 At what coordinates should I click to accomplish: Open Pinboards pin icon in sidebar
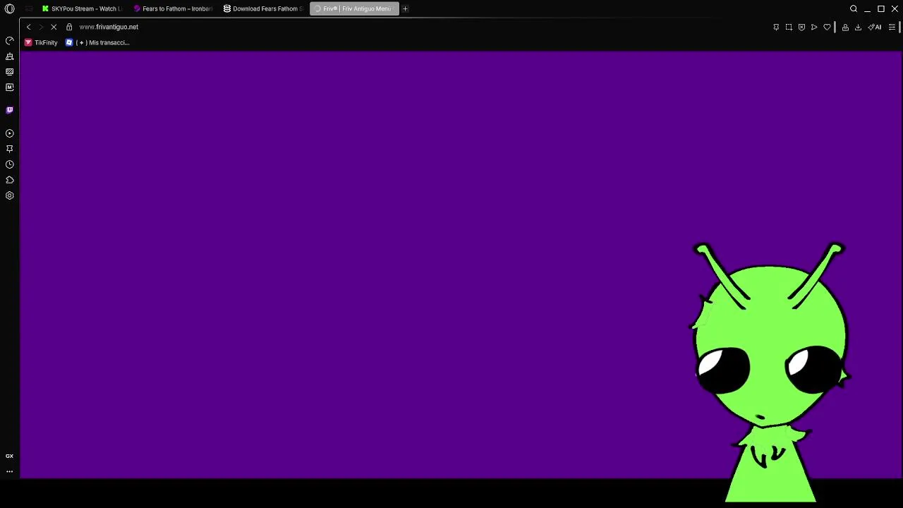tap(9, 149)
